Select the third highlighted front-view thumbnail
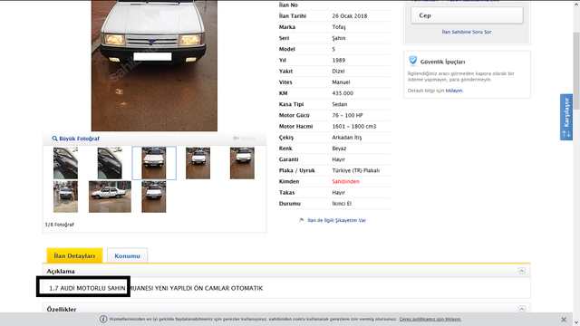 154,163
